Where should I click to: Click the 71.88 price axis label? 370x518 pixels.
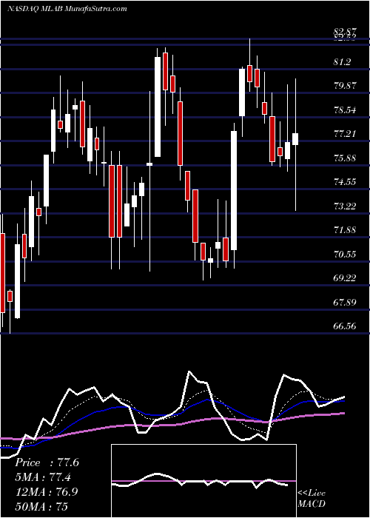coord(346,229)
